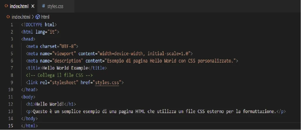Screen dimensions: 301x130
Task: Click the closing </title> tag
Action: (x=97, y=68)
